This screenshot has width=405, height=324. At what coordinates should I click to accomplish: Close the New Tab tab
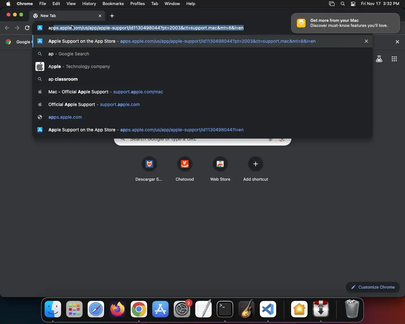pyautogui.click(x=100, y=16)
